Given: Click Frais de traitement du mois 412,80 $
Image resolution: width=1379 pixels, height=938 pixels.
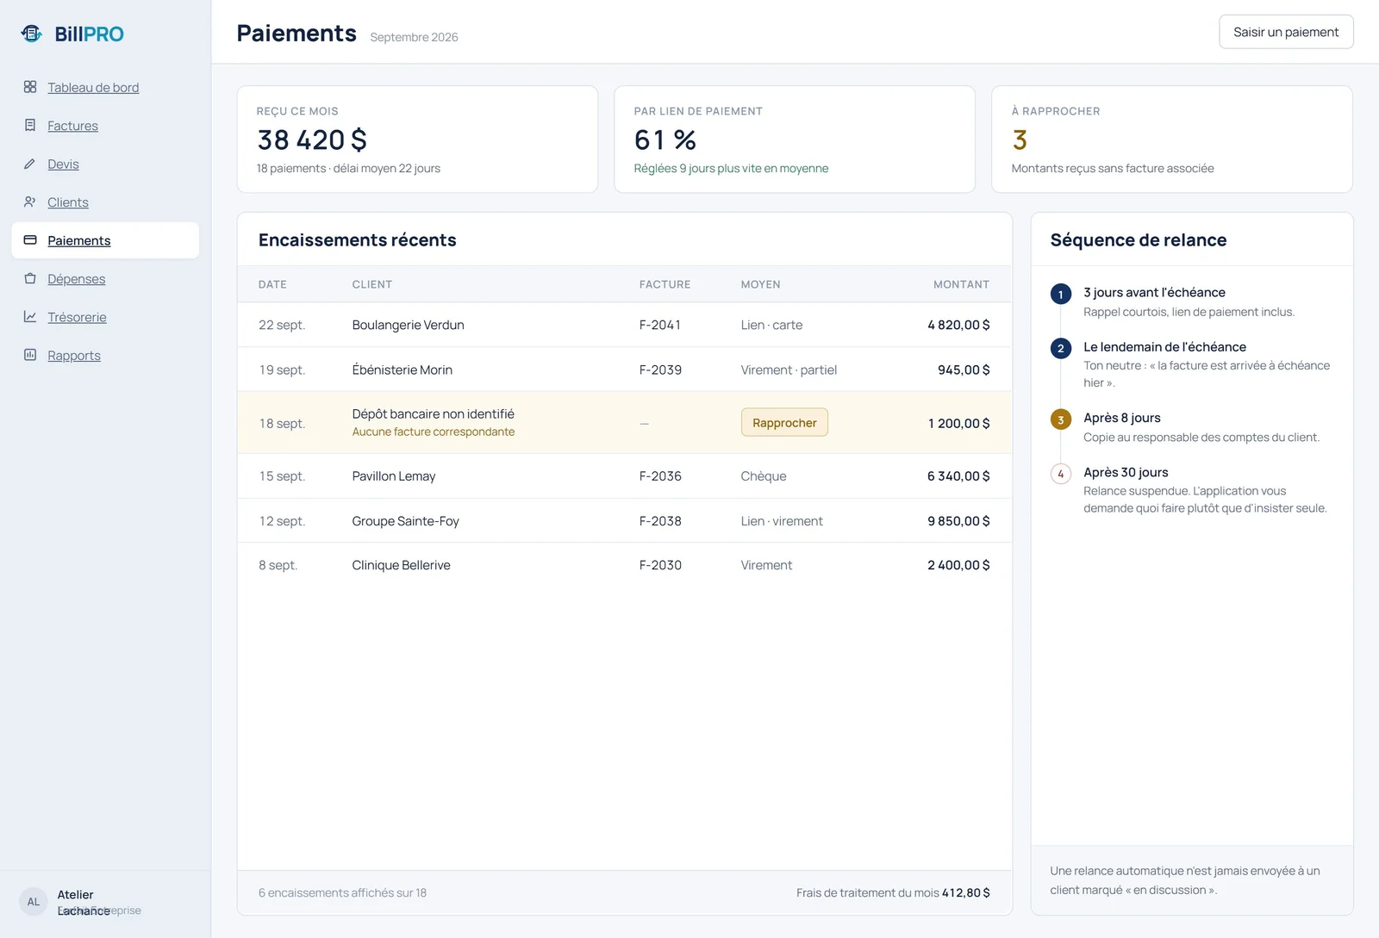Looking at the screenshot, I should 893,893.
